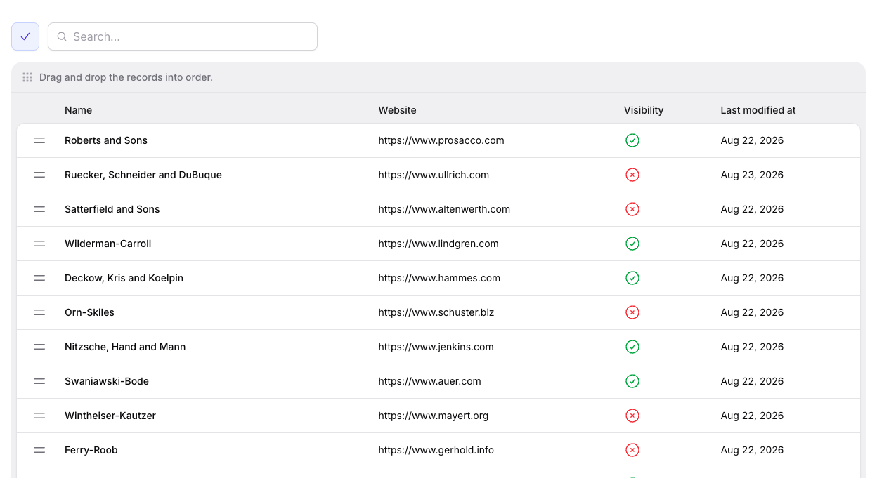877x478 pixels.
Task: Focus the Search input field
Action: pyautogui.click(x=183, y=36)
